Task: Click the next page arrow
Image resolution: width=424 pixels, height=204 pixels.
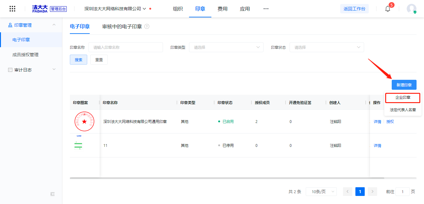Action: point(372,192)
